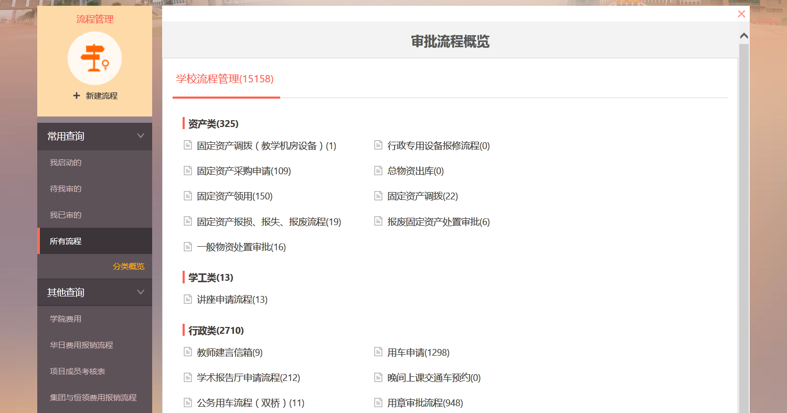Open 用车申请(1298) flow

(x=418, y=353)
